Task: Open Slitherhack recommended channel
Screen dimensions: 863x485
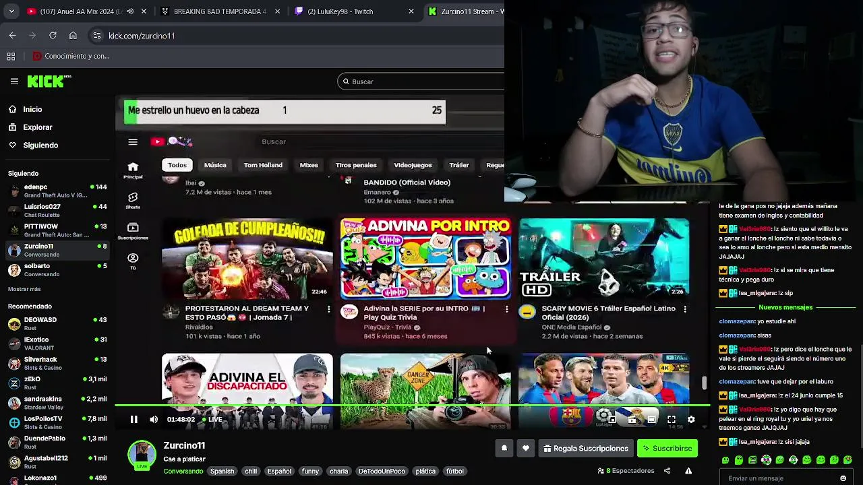Action: coord(57,363)
